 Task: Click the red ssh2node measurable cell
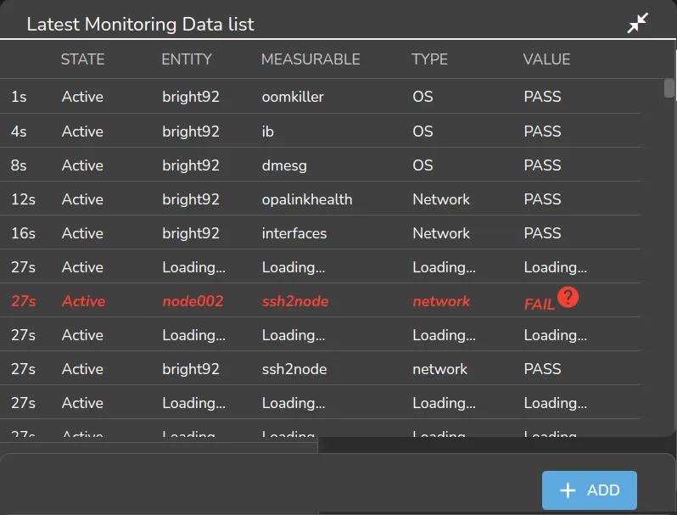click(295, 301)
